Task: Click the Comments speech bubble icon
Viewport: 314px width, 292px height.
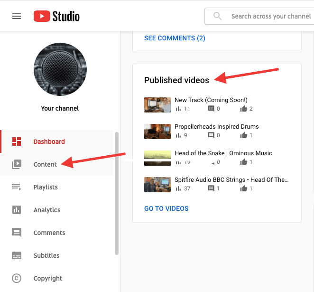Action: tap(17, 233)
